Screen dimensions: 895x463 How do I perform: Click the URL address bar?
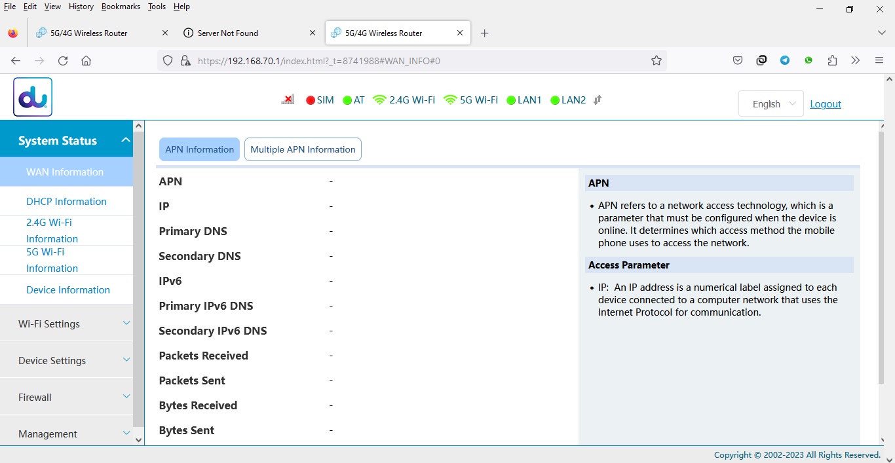tap(419, 61)
